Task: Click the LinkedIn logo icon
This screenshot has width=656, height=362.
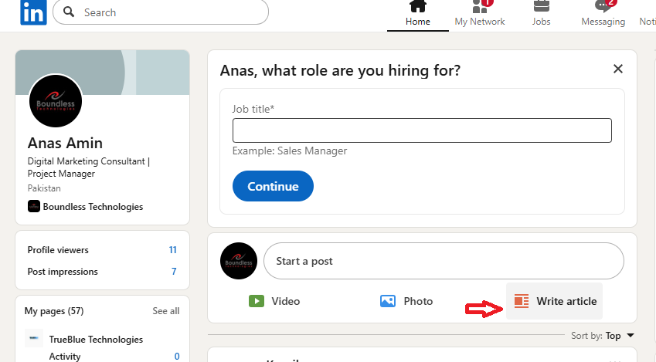Action: click(33, 12)
